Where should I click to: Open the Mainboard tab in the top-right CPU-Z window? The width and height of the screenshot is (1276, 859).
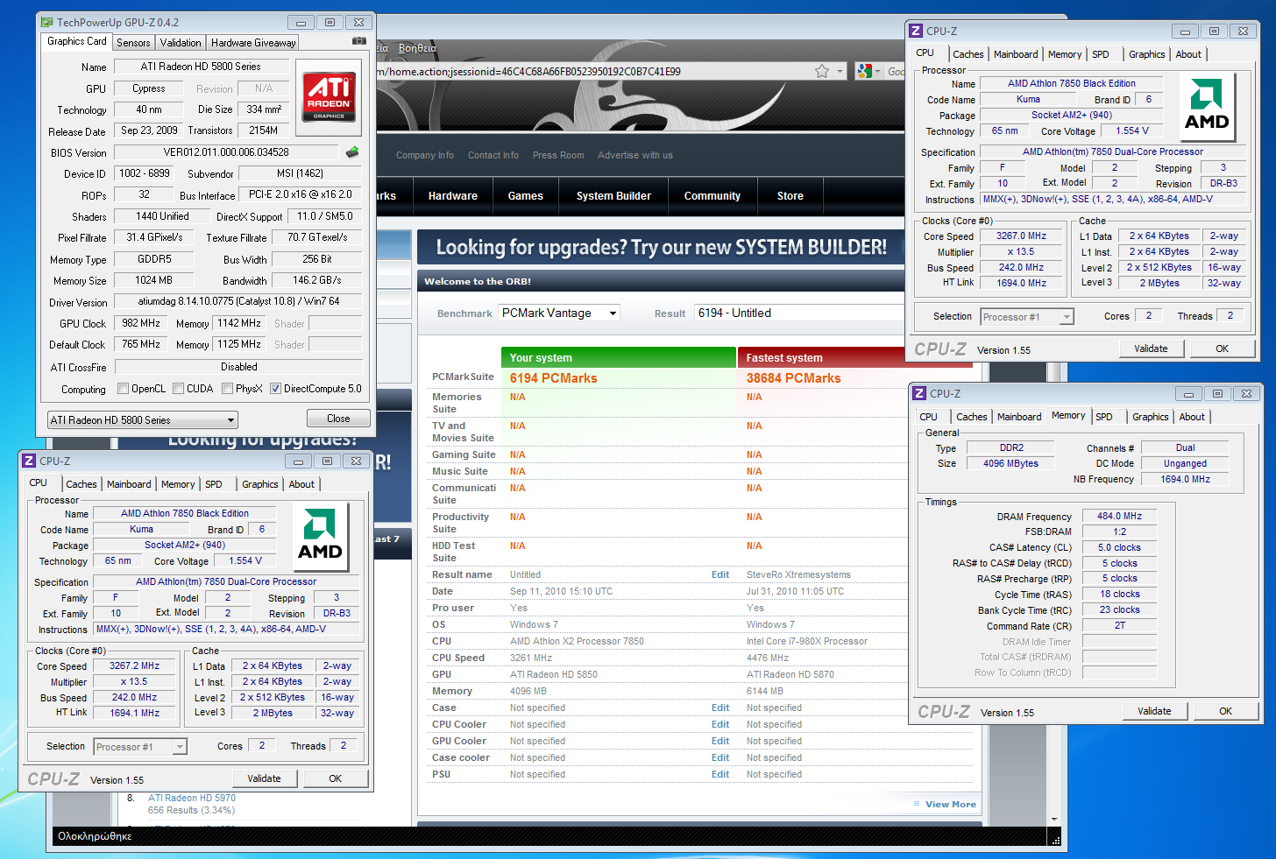[1016, 54]
